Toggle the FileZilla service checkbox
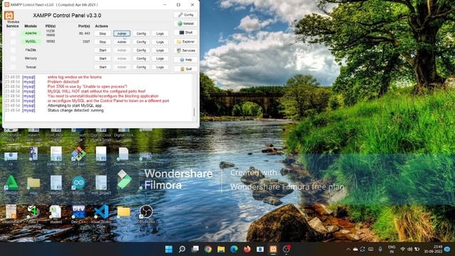455x256 pixels. (13, 50)
